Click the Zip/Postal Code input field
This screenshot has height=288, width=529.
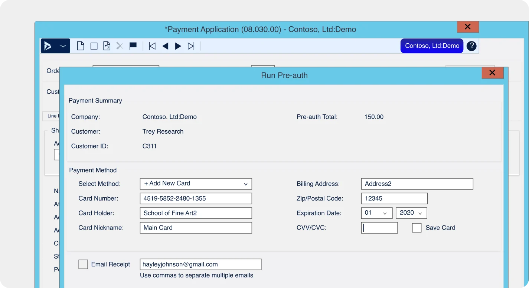point(394,198)
